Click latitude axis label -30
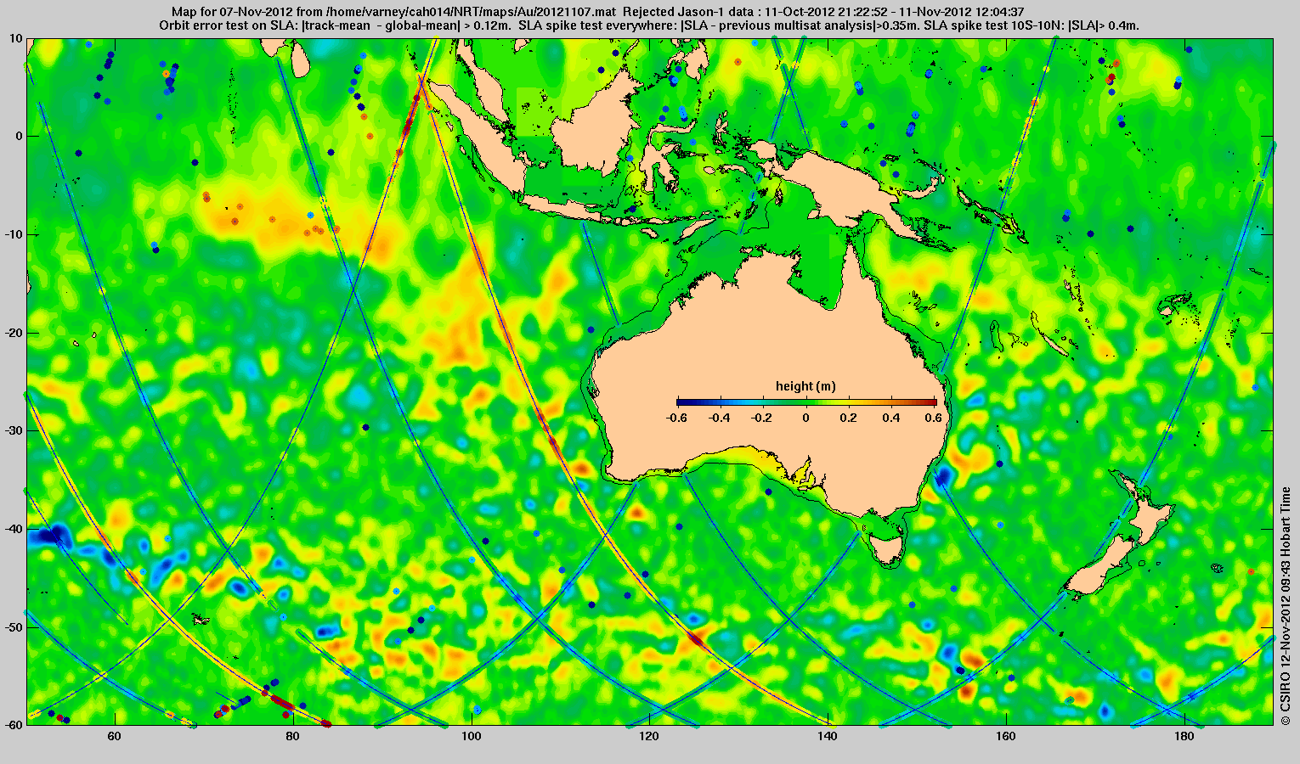Screen dimensions: 1300x764 [x=13, y=430]
